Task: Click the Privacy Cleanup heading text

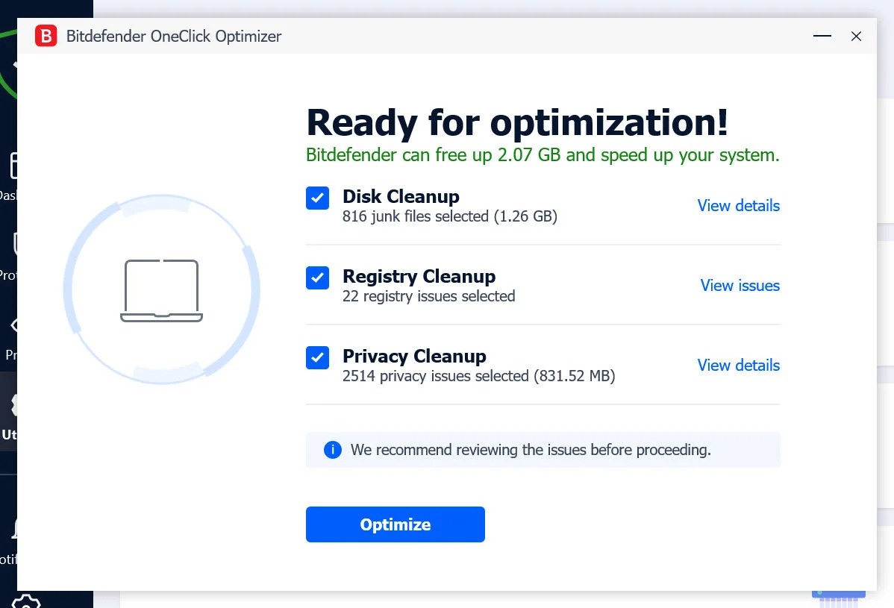Action: [x=414, y=357]
